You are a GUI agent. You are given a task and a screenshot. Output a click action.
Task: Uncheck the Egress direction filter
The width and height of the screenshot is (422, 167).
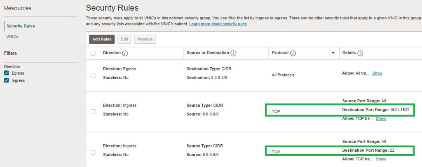[x=6, y=73]
